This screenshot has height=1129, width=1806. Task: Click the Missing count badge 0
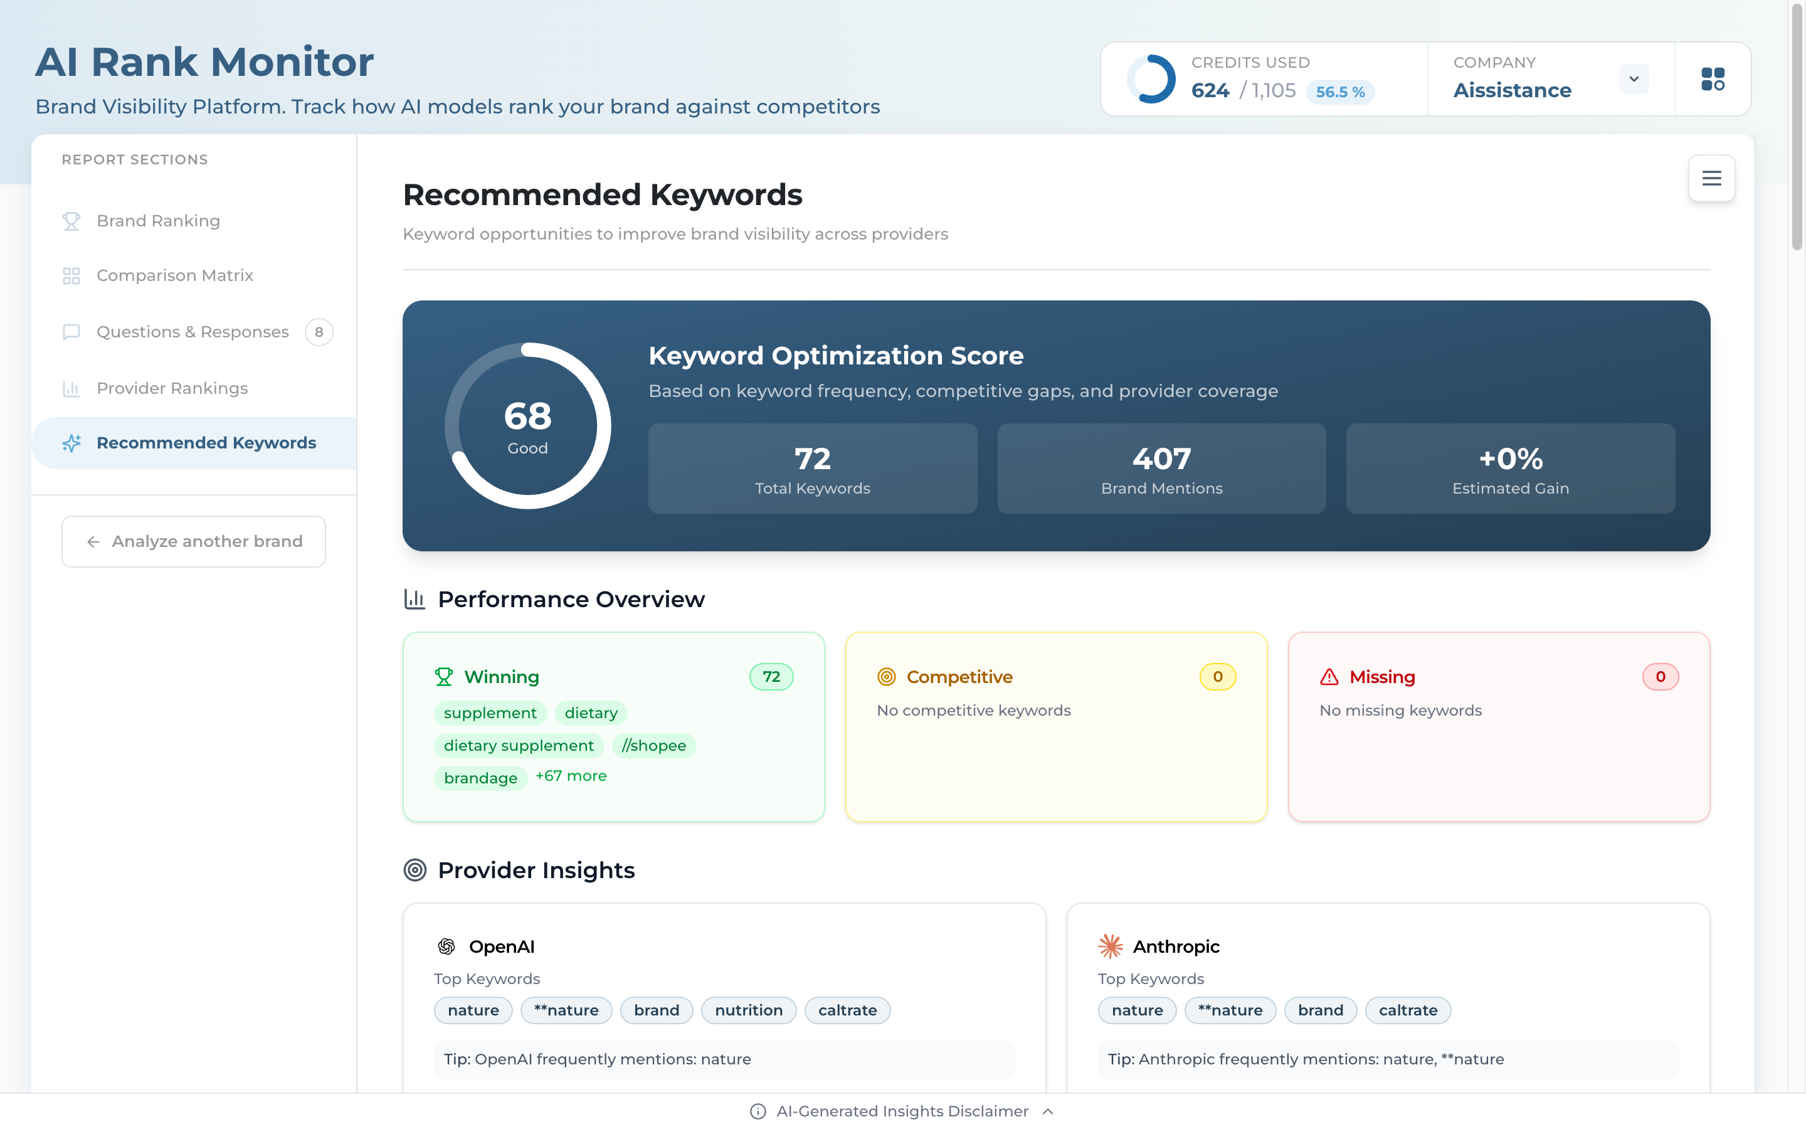[x=1660, y=677]
